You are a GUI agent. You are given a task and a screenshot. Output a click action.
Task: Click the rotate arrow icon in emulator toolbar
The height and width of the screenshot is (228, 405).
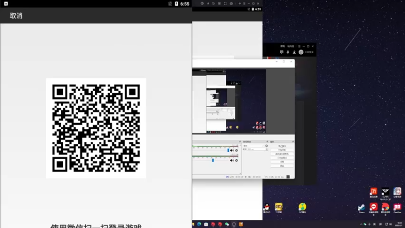(x=213, y=4)
